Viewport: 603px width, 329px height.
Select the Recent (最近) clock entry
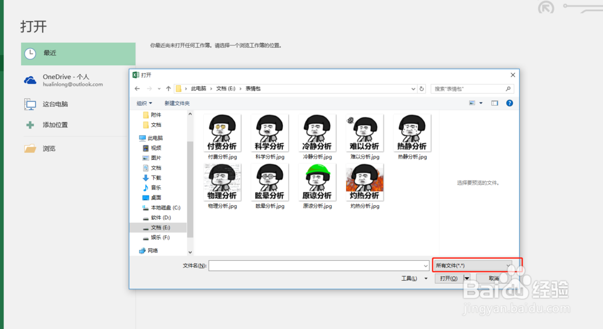(x=78, y=54)
